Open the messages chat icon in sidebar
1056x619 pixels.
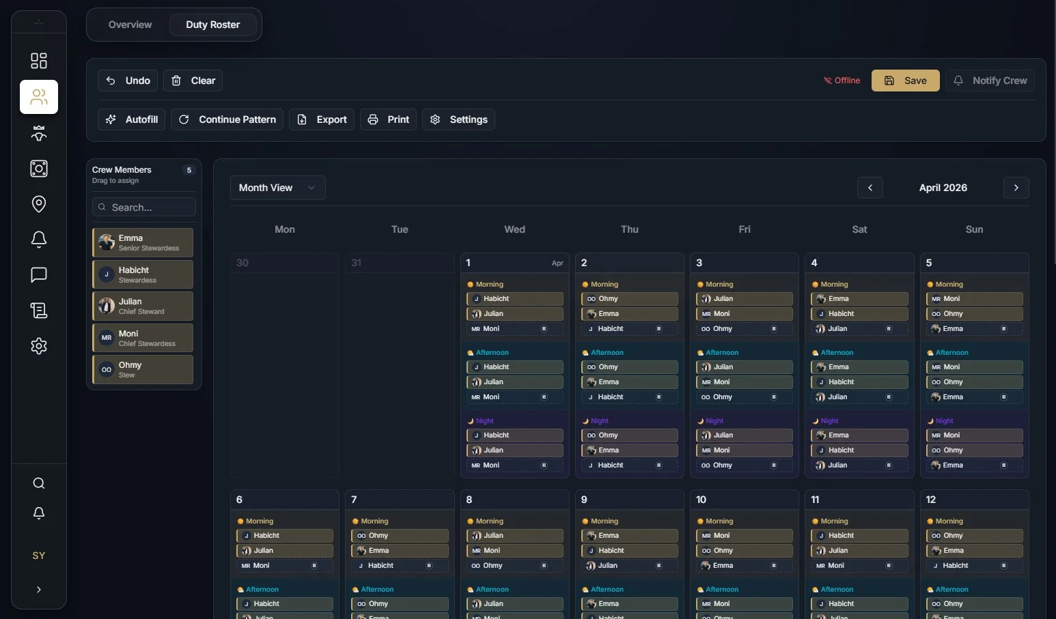(x=38, y=275)
